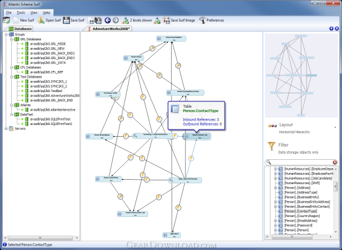Select ai-ssdb\sql2k8.SQLEPrintTest2 database

51,124
